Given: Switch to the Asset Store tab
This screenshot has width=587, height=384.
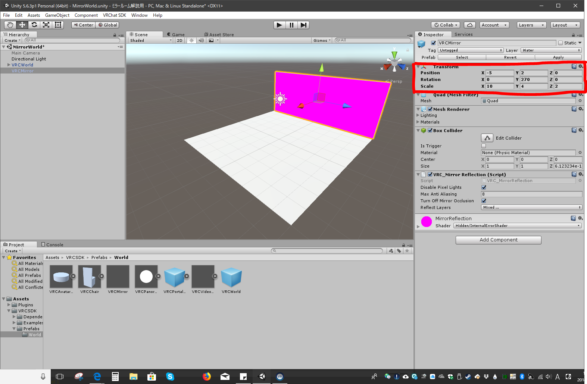Looking at the screenshot, I should coord(219,34).
